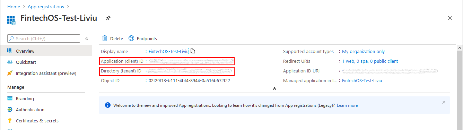Navigate to App registrations breadcrumb
The height and width of the screenshot is (130, 463).
pyautogui.click(x=46, y=7)
